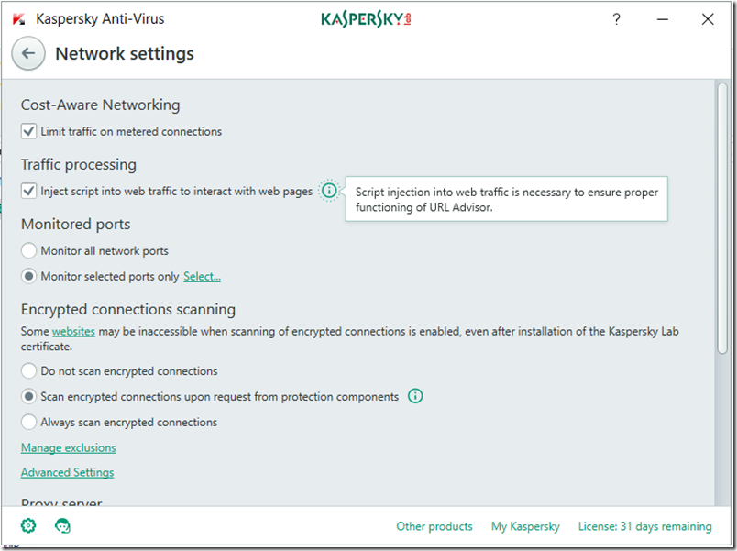Screen dimensions: 737x551
Task: Click the info icon beside Inject script option
Action: (x=329, y=191)
